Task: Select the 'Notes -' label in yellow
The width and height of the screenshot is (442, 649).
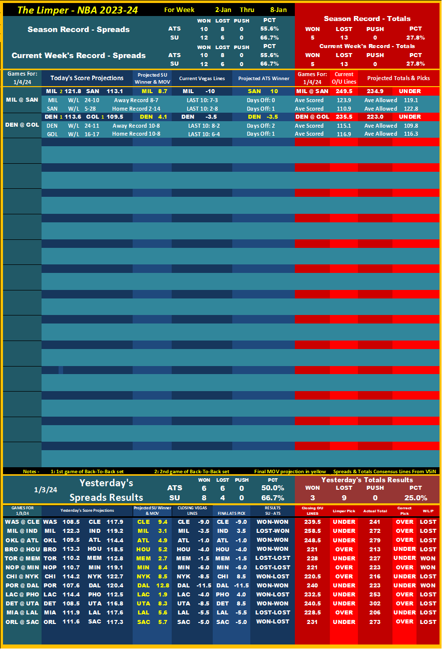Action: click(x=31, y=472)
